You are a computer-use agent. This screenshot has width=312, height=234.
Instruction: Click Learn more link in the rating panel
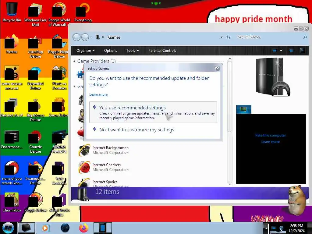pos(271,142)
